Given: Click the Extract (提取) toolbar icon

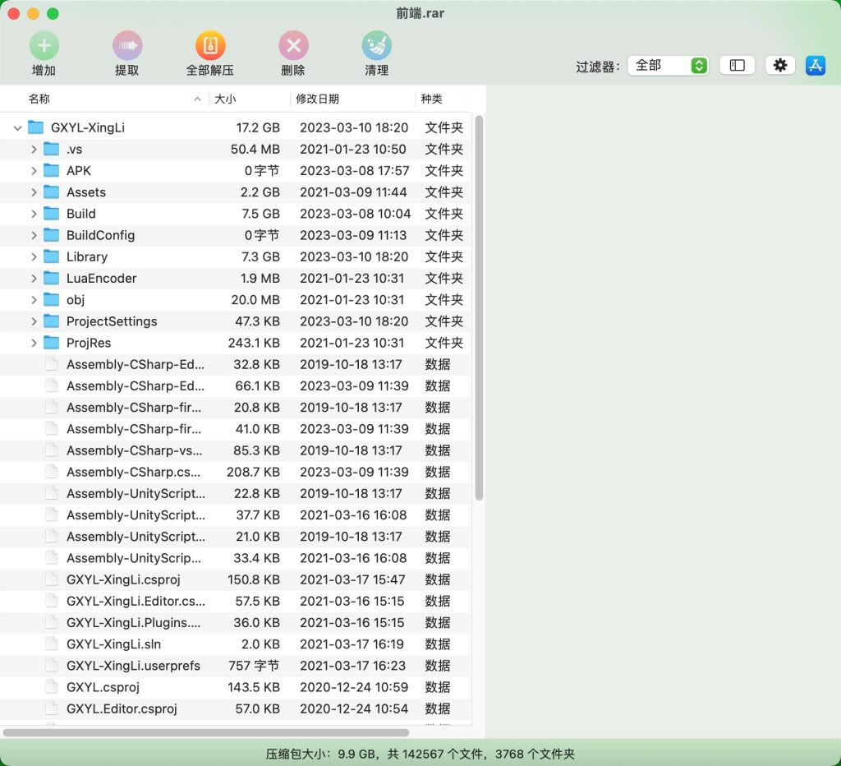Looking at the screenshot, I should [126, 45].
